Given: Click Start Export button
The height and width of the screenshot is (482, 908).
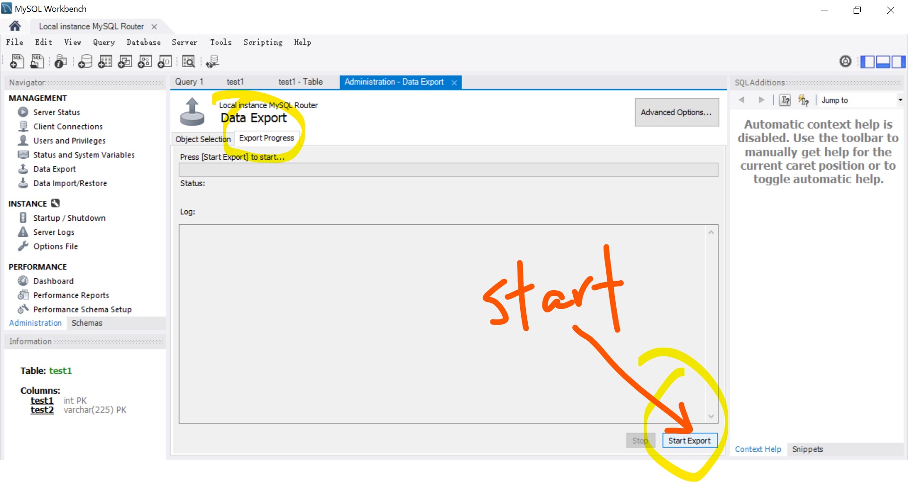Looking at the screenshot, I should [690, 440].
